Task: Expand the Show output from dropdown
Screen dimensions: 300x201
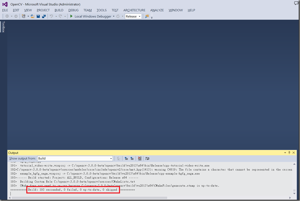Action: click(111, 158)
